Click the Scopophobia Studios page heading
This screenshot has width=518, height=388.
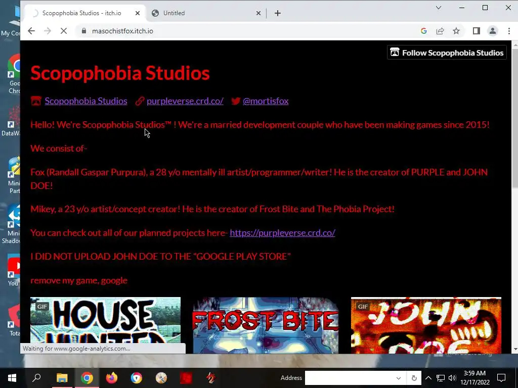(x=120, y=73)
